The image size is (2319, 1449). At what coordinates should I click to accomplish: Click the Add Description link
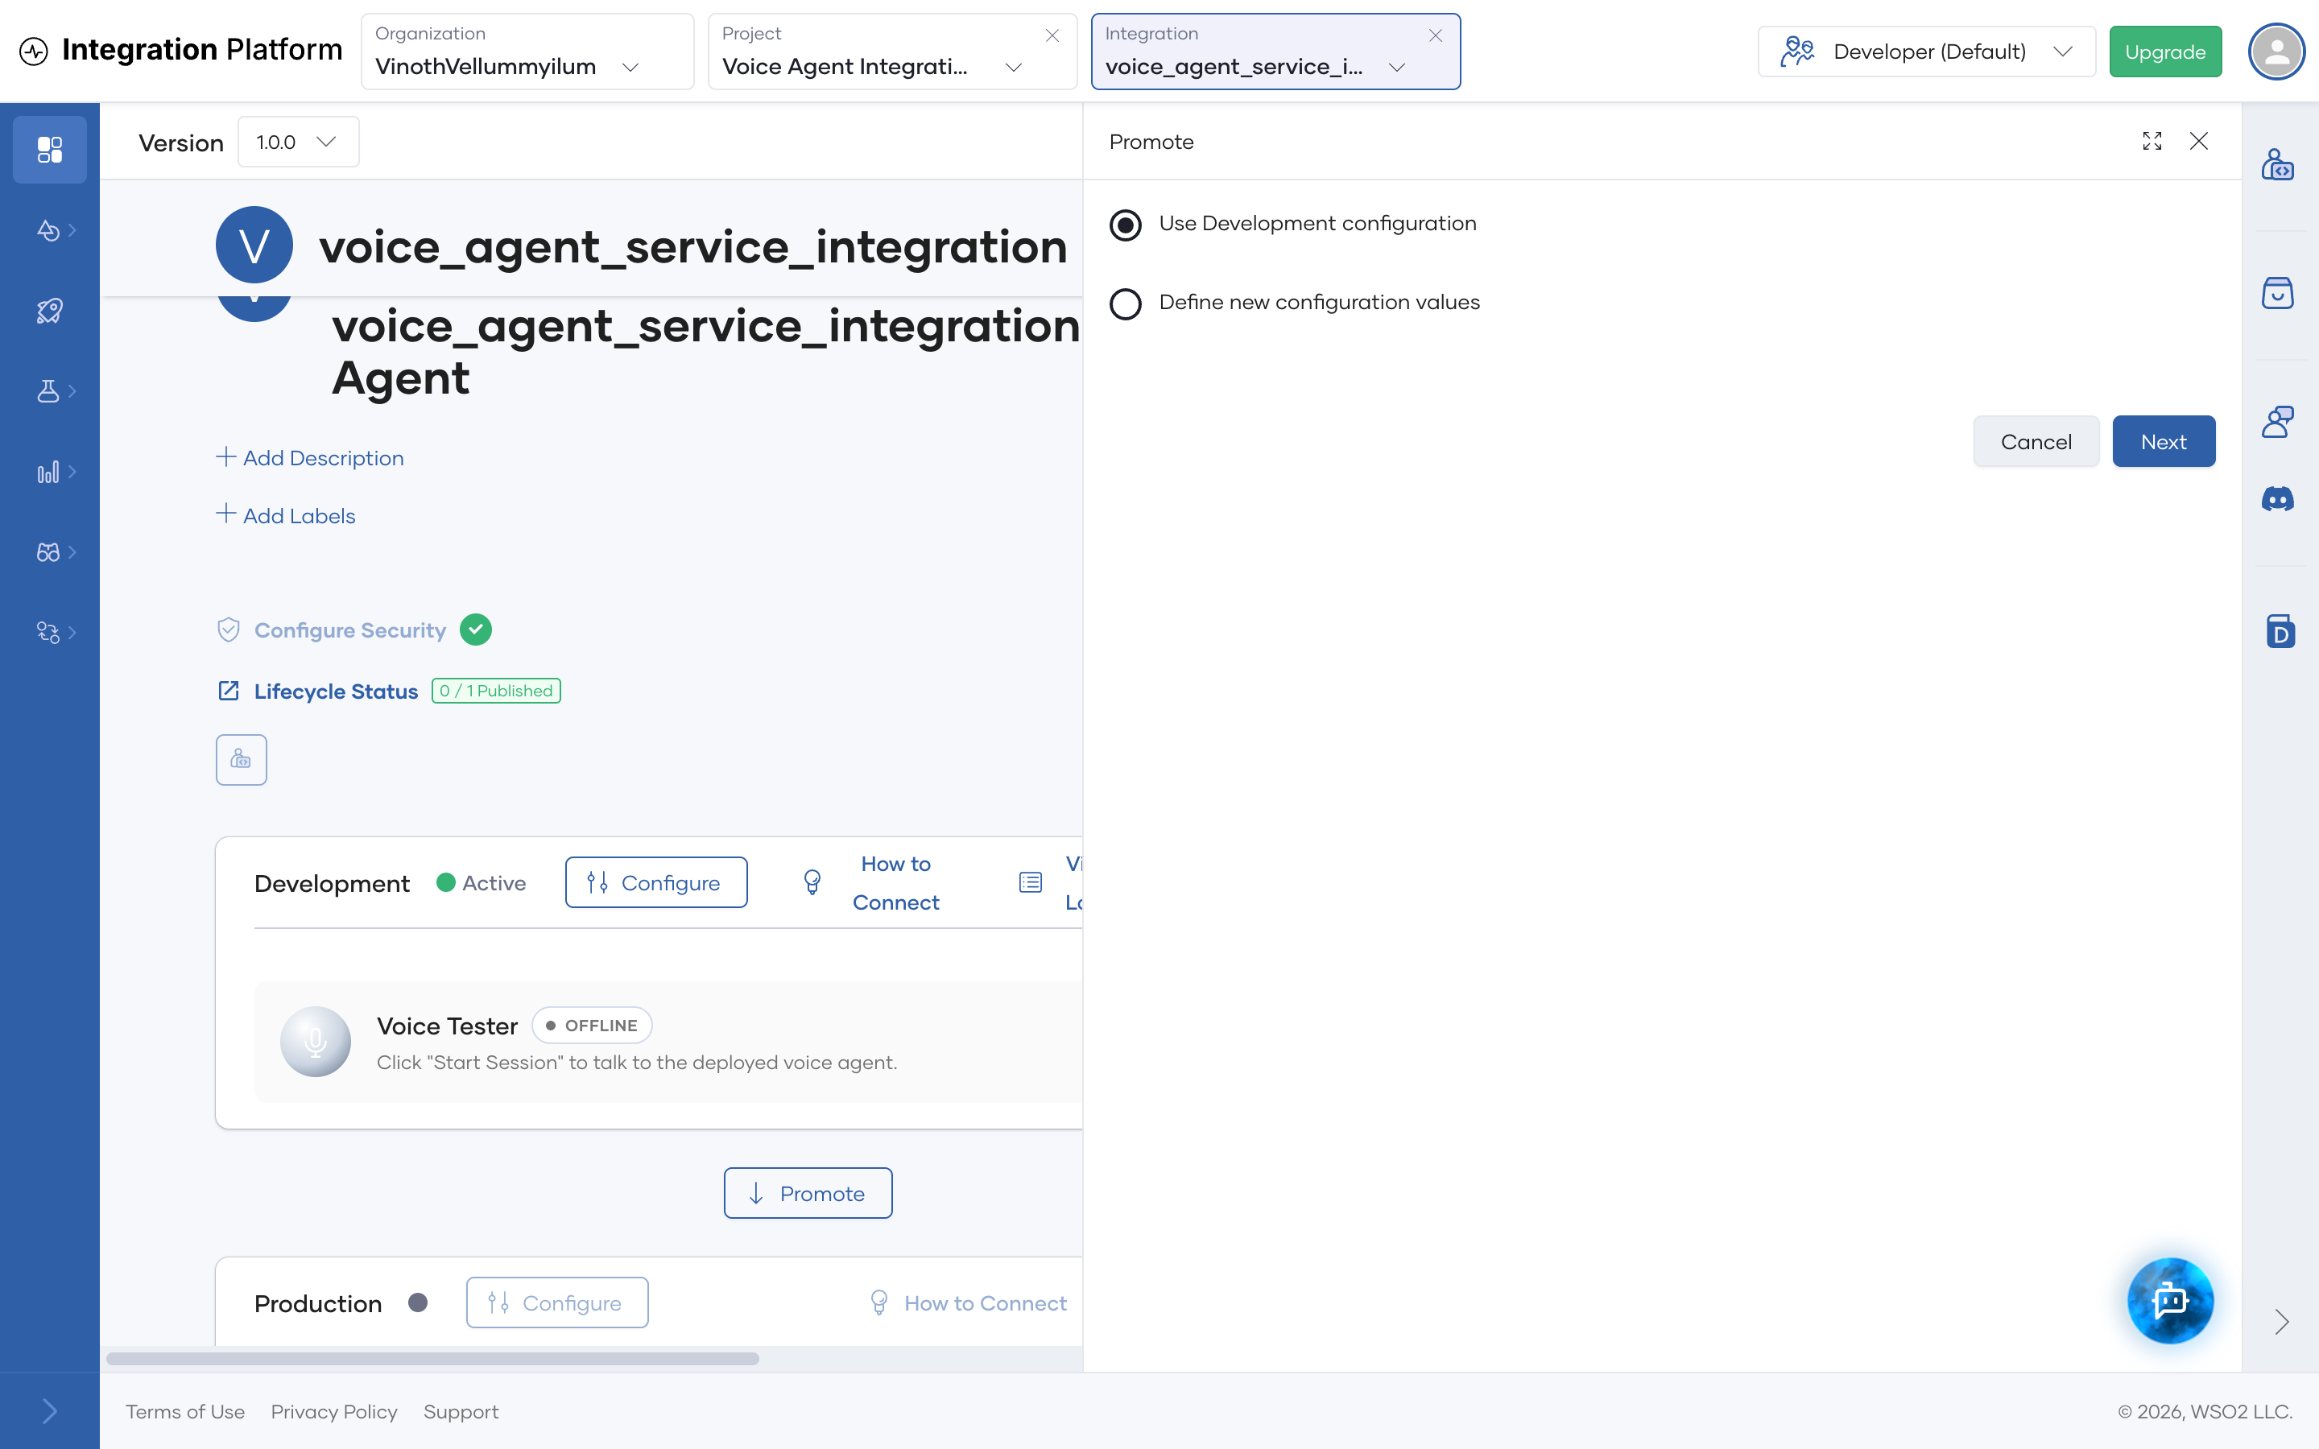[311, 457]
